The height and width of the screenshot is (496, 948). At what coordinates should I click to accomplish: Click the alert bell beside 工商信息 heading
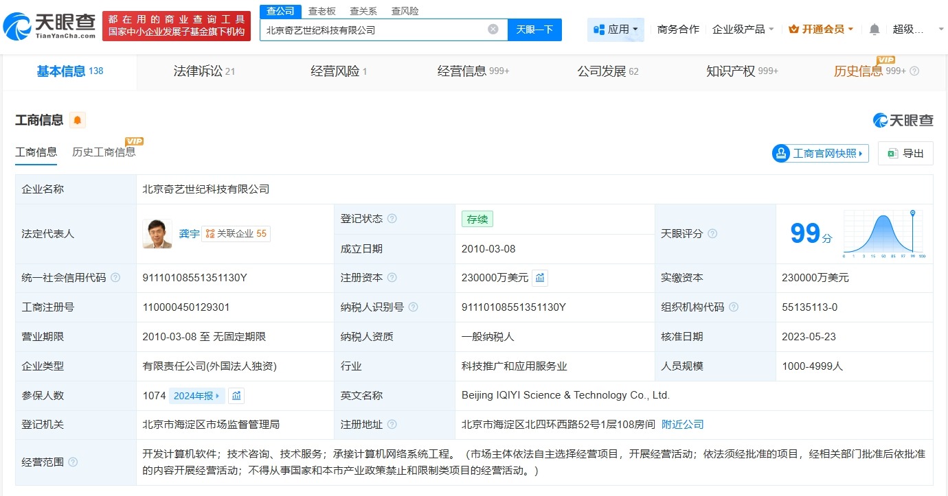pyautogui.click(x=77, y=120)
